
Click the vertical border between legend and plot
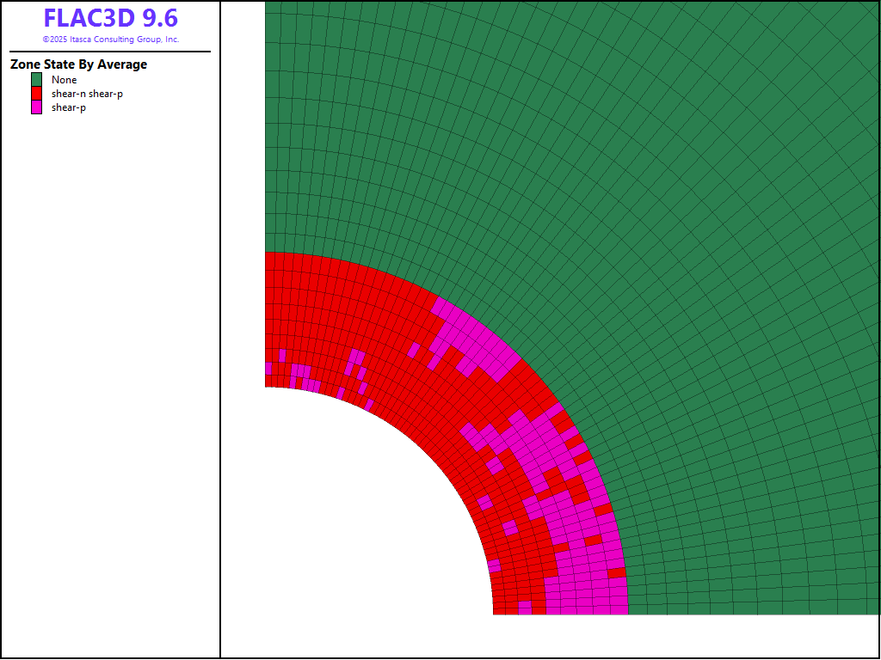coord(220,344)
